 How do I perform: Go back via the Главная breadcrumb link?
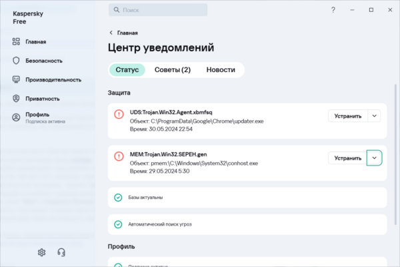(x=127, y=33)
